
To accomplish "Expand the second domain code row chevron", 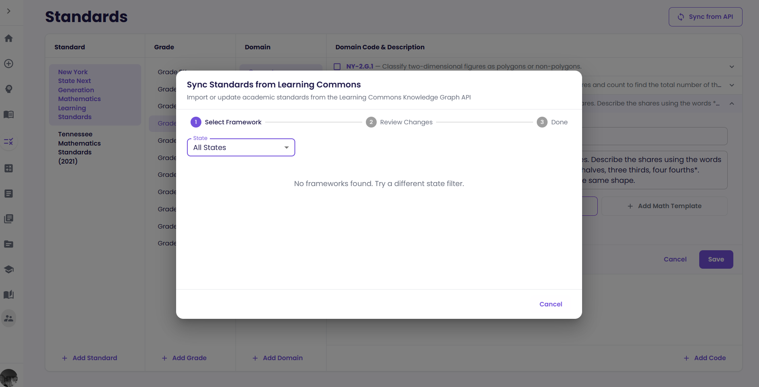I will 732,85.
